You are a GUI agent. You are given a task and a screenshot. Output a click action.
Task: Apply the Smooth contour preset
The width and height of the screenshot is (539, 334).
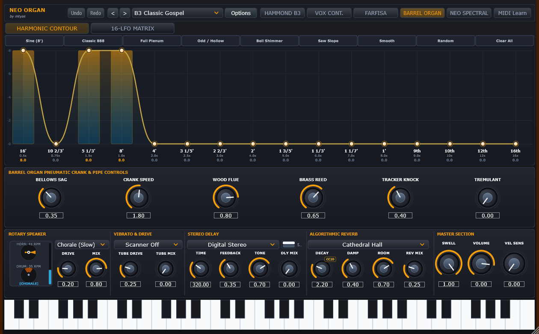[x=387, y=41]
